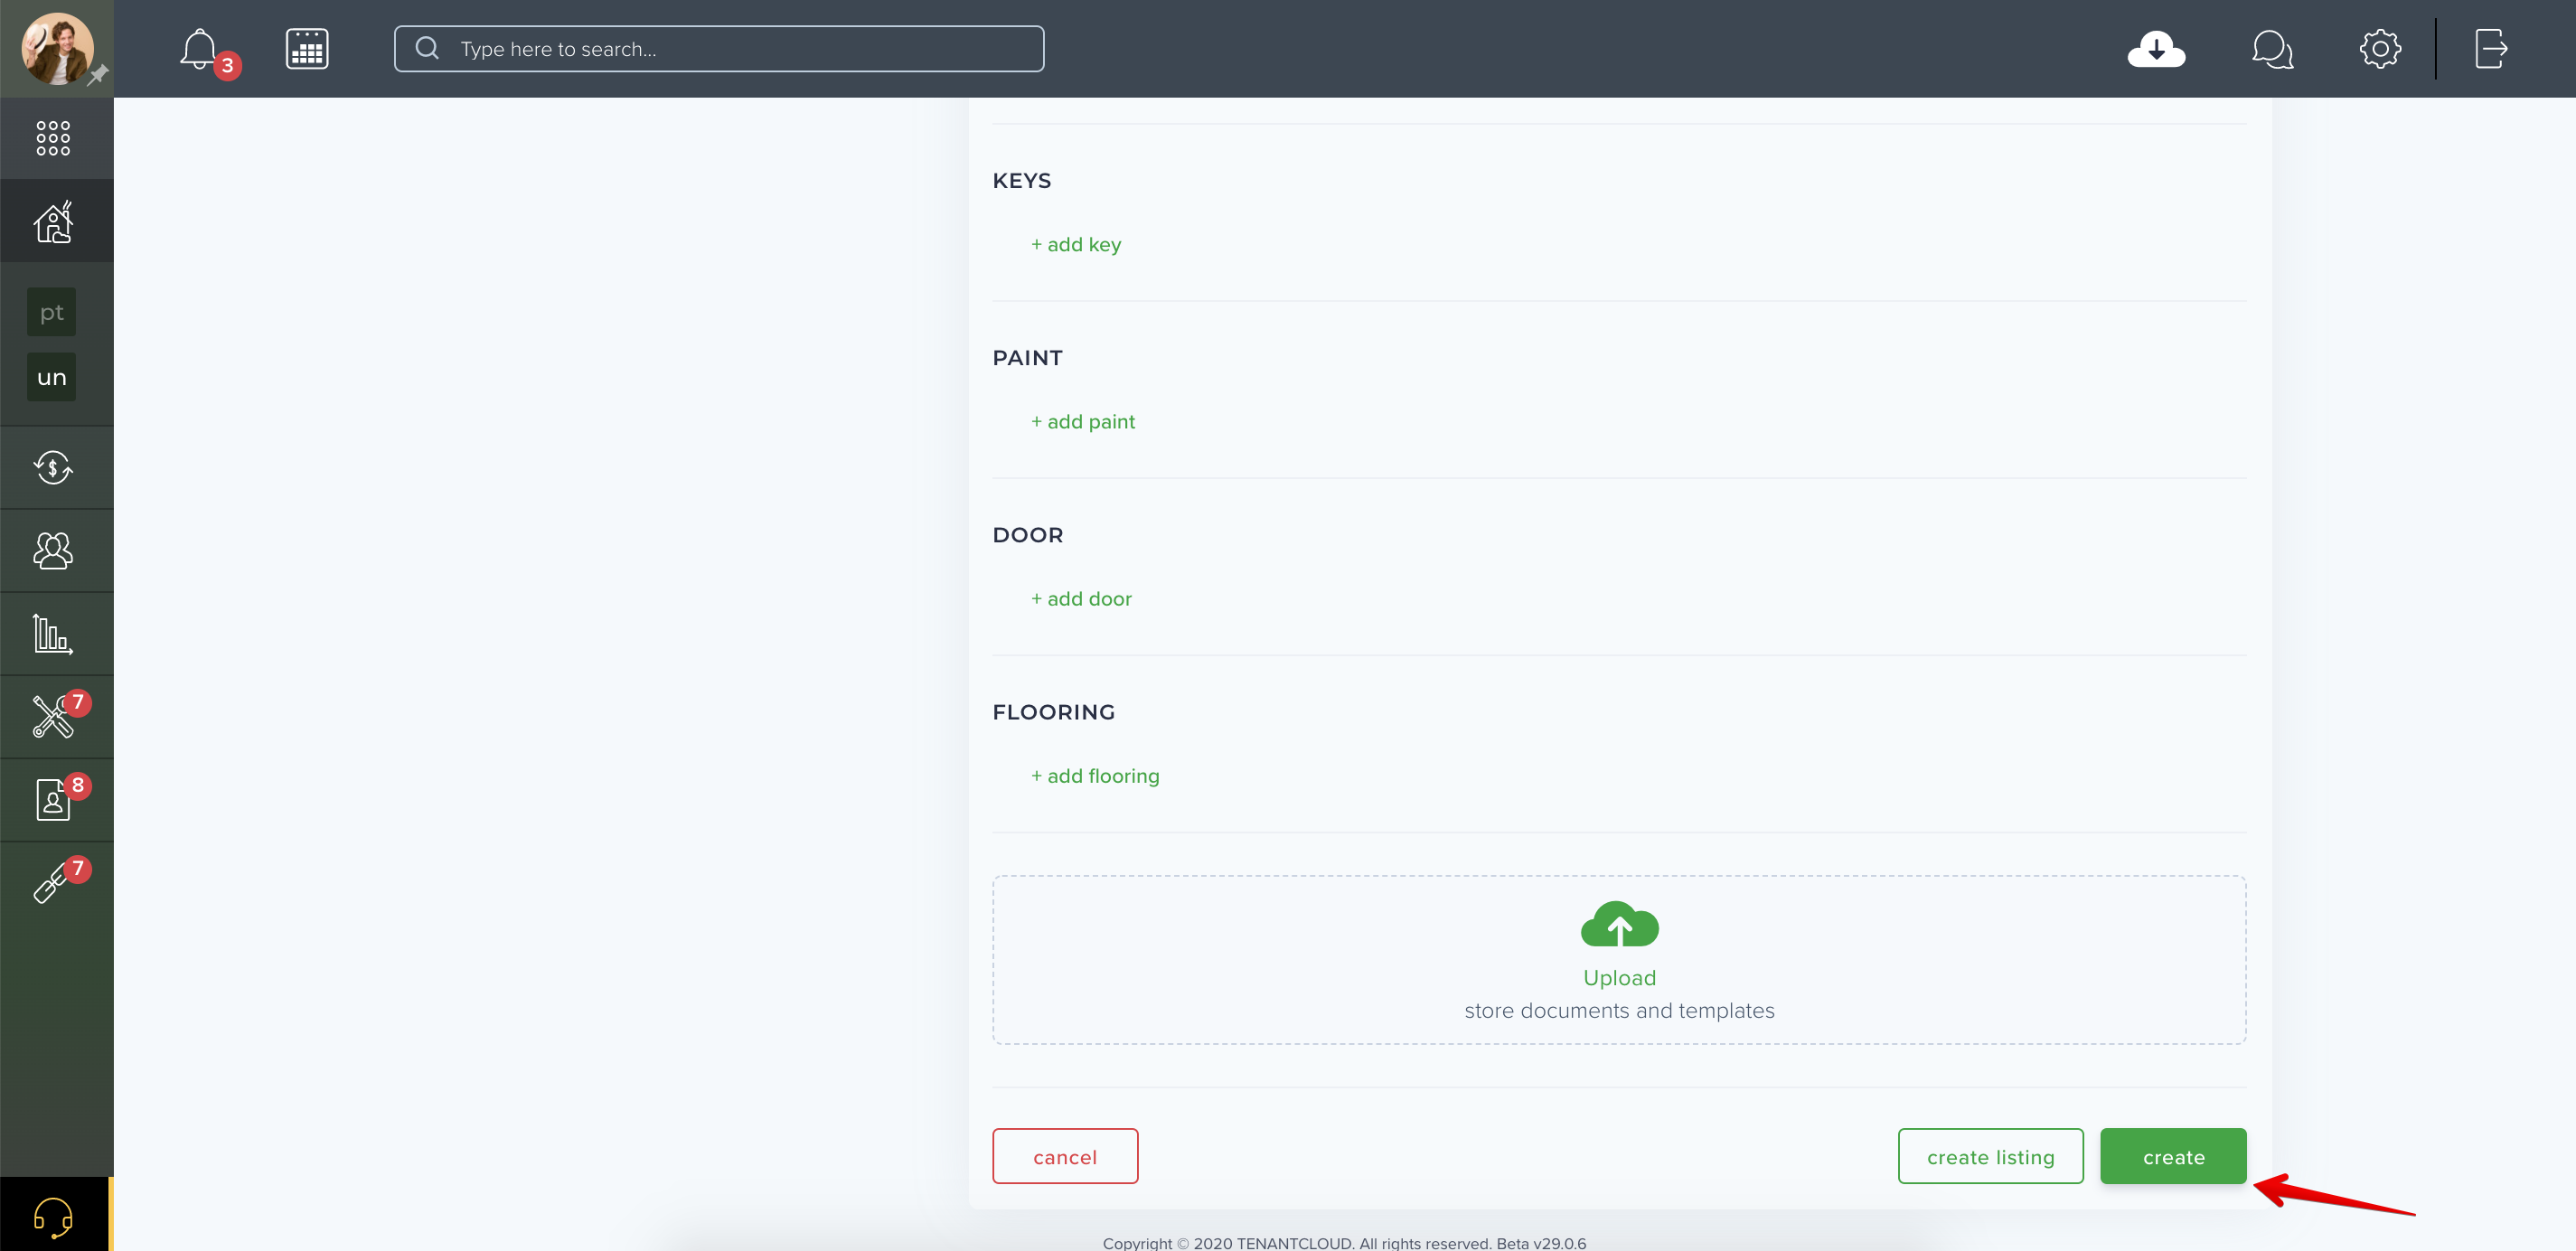
Task: Open the reports bar chart icon
Action: click(53, 634)
